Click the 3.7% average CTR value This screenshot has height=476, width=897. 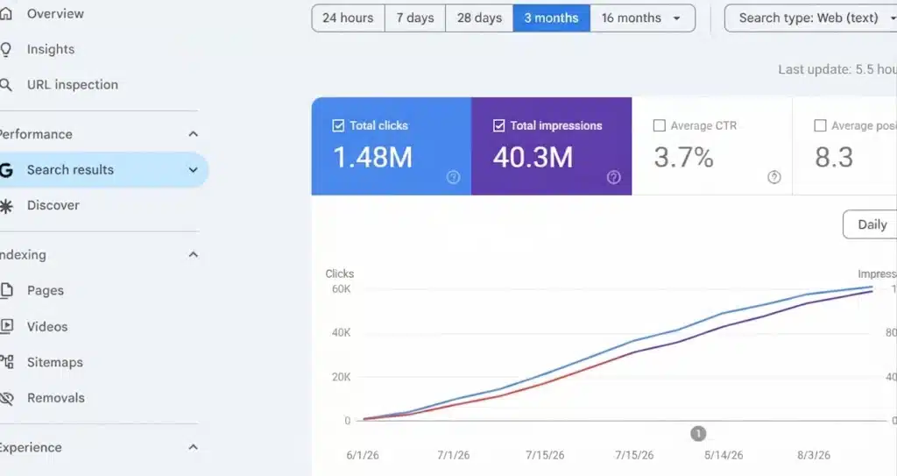(x=683, y=158)
